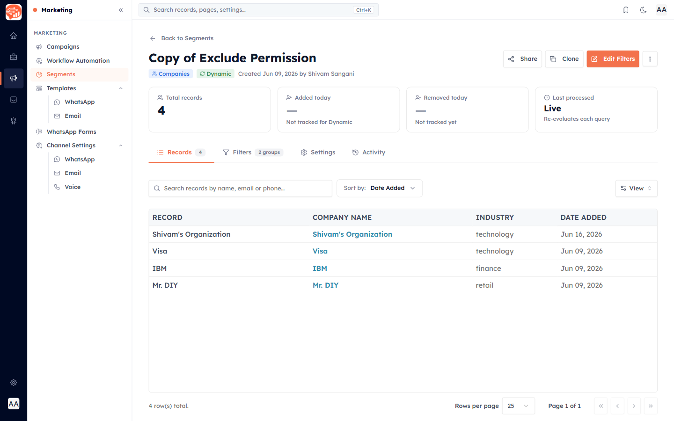This screenshot has height=421, width=674.
Task: Click the app logo icon
Action: 14,12
